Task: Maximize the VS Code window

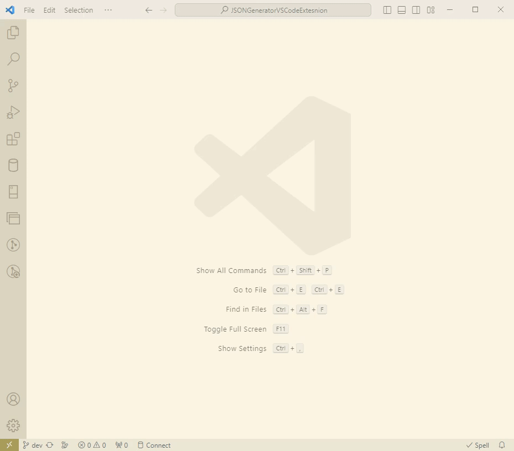Action: (x=475, y=10)
